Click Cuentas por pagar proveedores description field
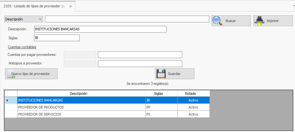Viewport: 295px width, 132px height. (140, 55)
